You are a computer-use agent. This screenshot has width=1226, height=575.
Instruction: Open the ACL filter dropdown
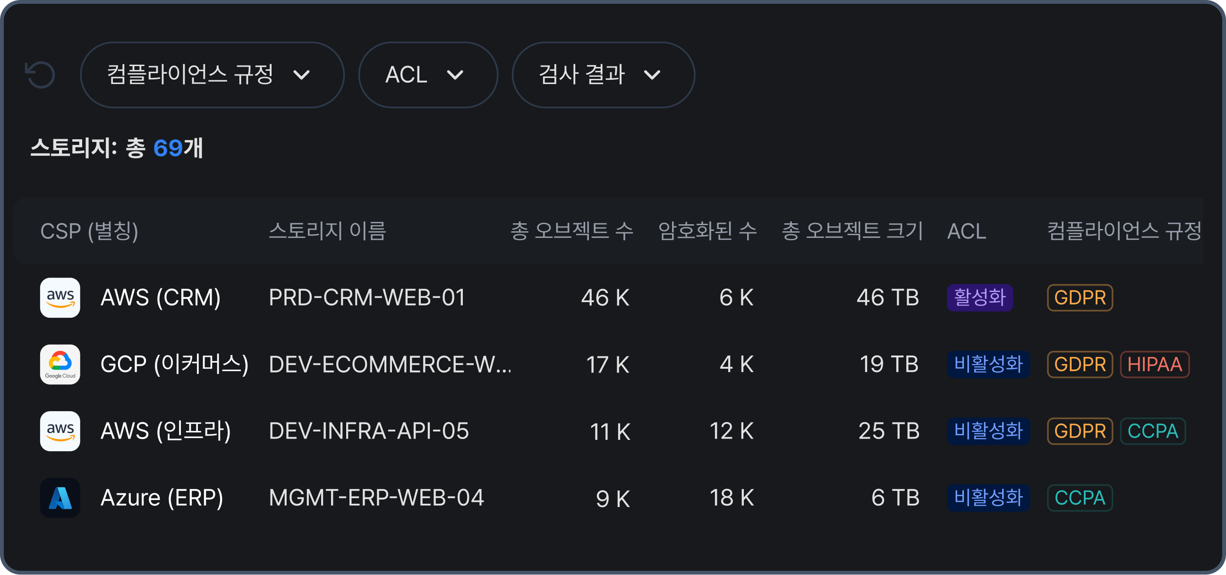428,75
